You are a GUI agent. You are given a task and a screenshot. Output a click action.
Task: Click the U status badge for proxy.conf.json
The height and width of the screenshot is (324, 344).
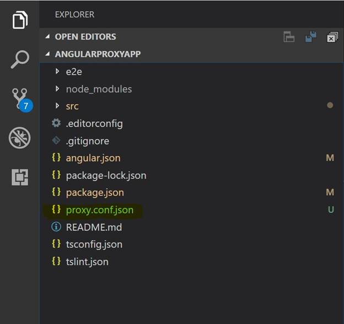click(x=331, y=209)
